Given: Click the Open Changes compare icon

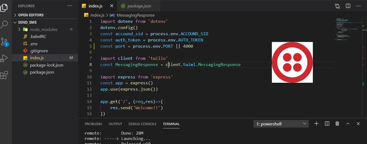Looking at the screenshot, I should [337, 6].
